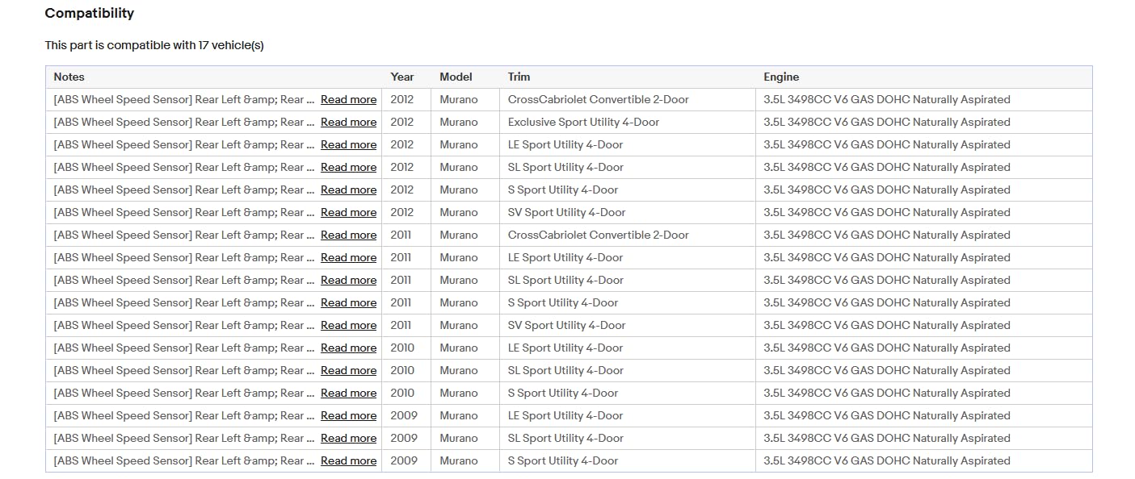Click Read more in 2009 SL Sport Utility row
Image resolution: width=1135 pixels, height=479 pixels.
coord(348,438)
